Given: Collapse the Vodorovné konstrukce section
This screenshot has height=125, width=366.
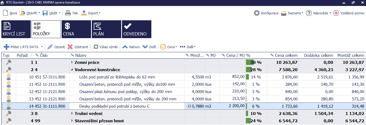Looking at the screenshot, I should click(x=72, y=70).
